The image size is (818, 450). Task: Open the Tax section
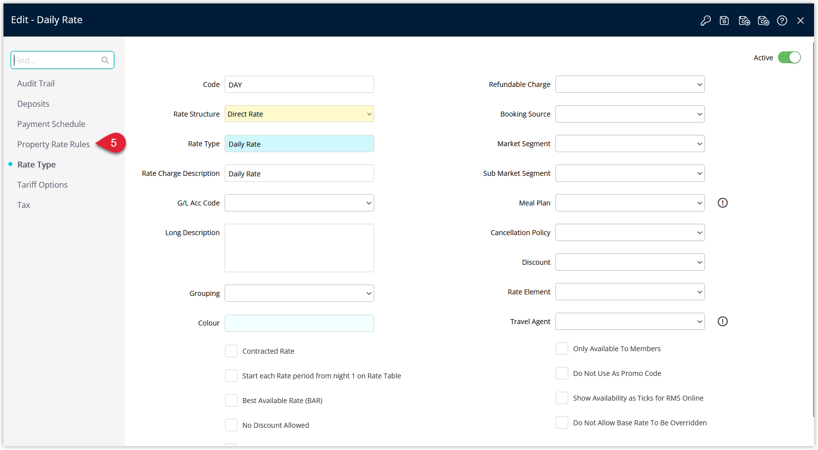coord(24,205)
